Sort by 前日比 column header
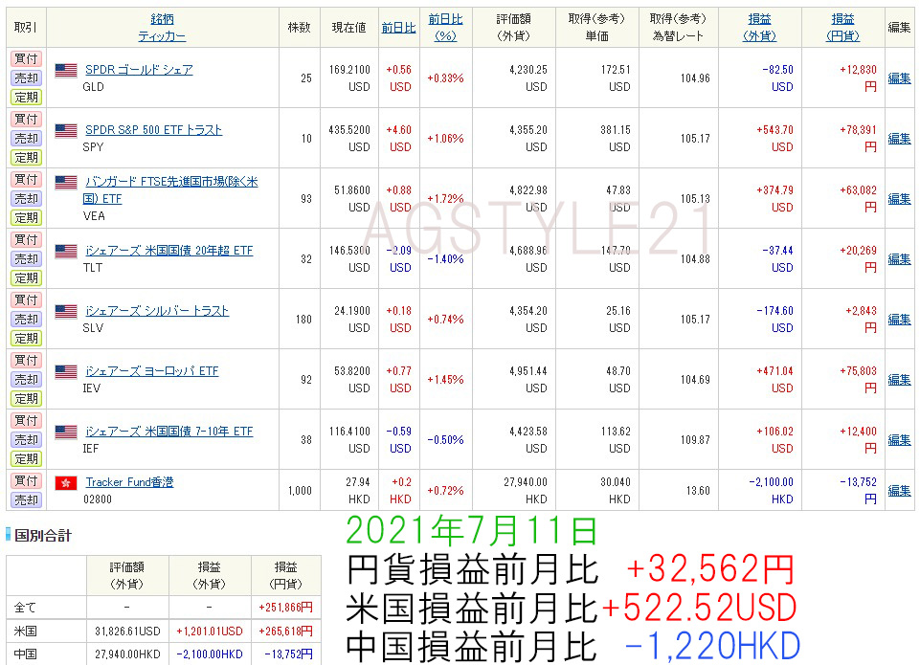The image size is (920, 665). tap(398, 28)
